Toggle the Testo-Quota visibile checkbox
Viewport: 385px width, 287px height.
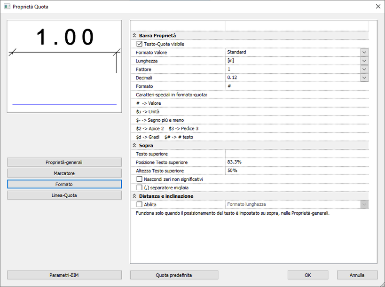point(139,44)
